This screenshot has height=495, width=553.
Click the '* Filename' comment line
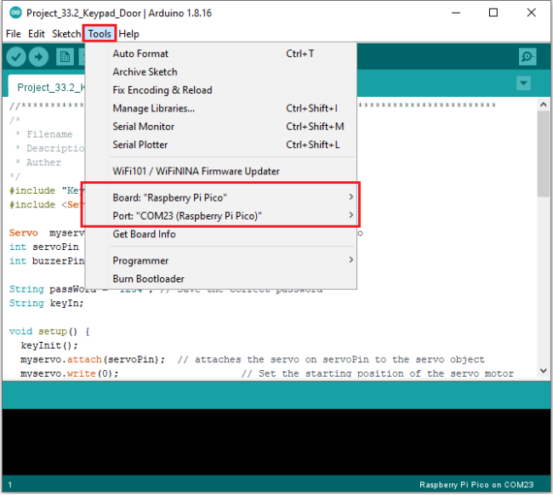coord(43,134)
